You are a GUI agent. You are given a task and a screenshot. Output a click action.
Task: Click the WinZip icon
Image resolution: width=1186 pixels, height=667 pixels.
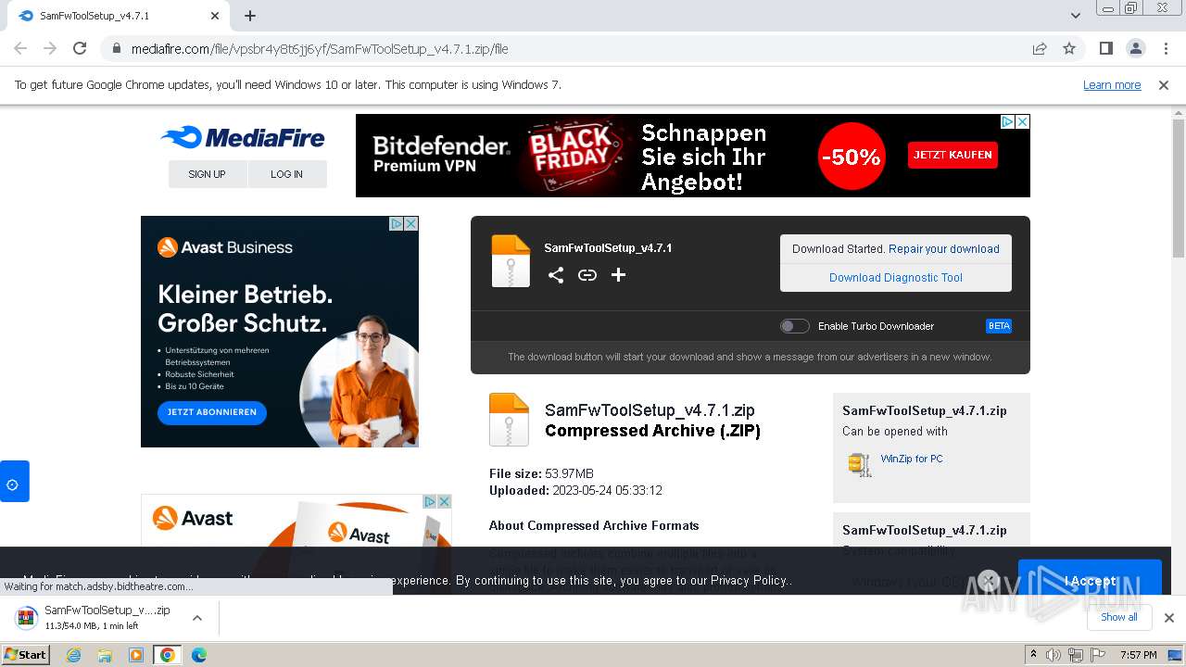tap(860, 464)
